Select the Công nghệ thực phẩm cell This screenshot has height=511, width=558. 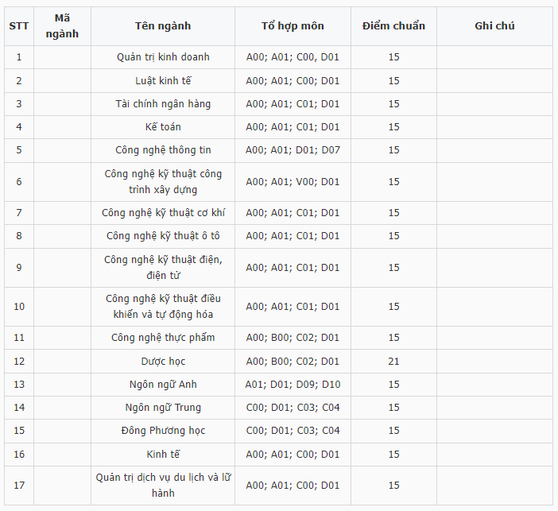[163, 338]
